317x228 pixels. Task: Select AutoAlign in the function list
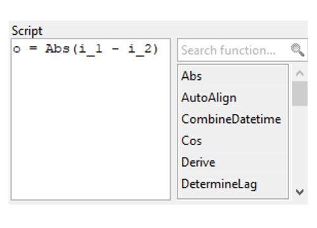[233, 98]
